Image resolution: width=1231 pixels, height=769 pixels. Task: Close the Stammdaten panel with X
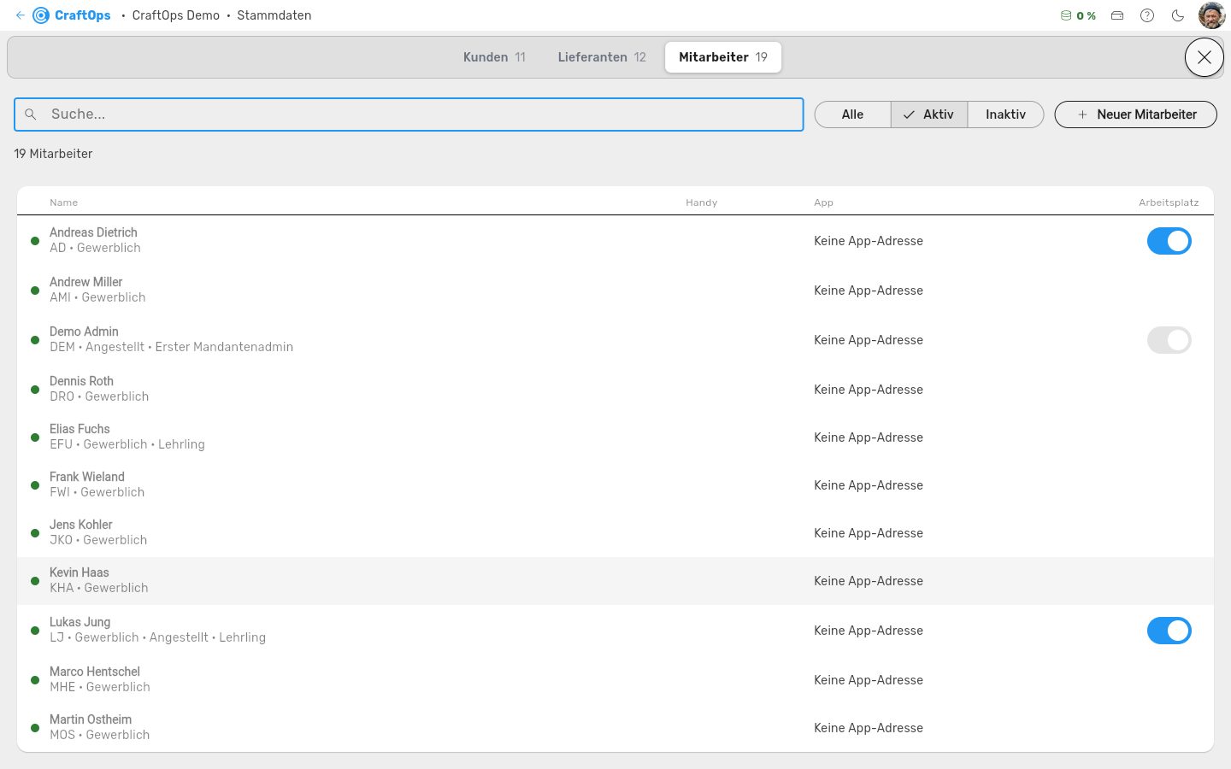tap(1204, 57)
